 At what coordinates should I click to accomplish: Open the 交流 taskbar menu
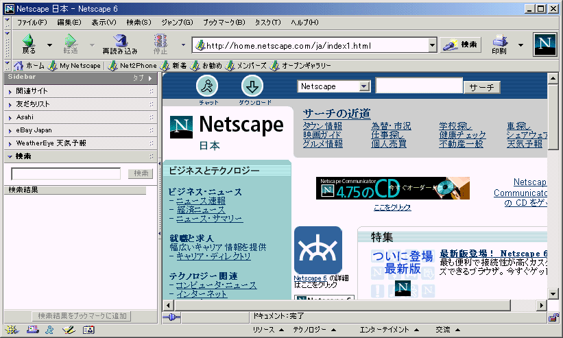(x=448, y=330)
